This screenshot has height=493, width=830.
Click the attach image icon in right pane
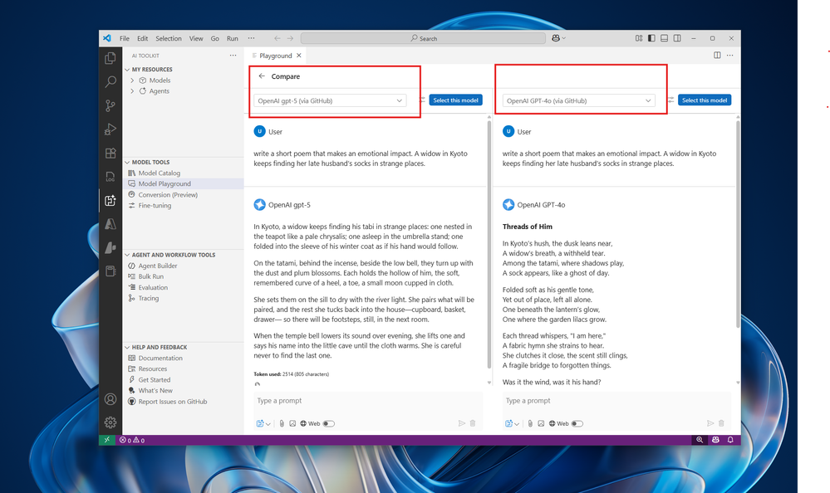pos(541,423)
